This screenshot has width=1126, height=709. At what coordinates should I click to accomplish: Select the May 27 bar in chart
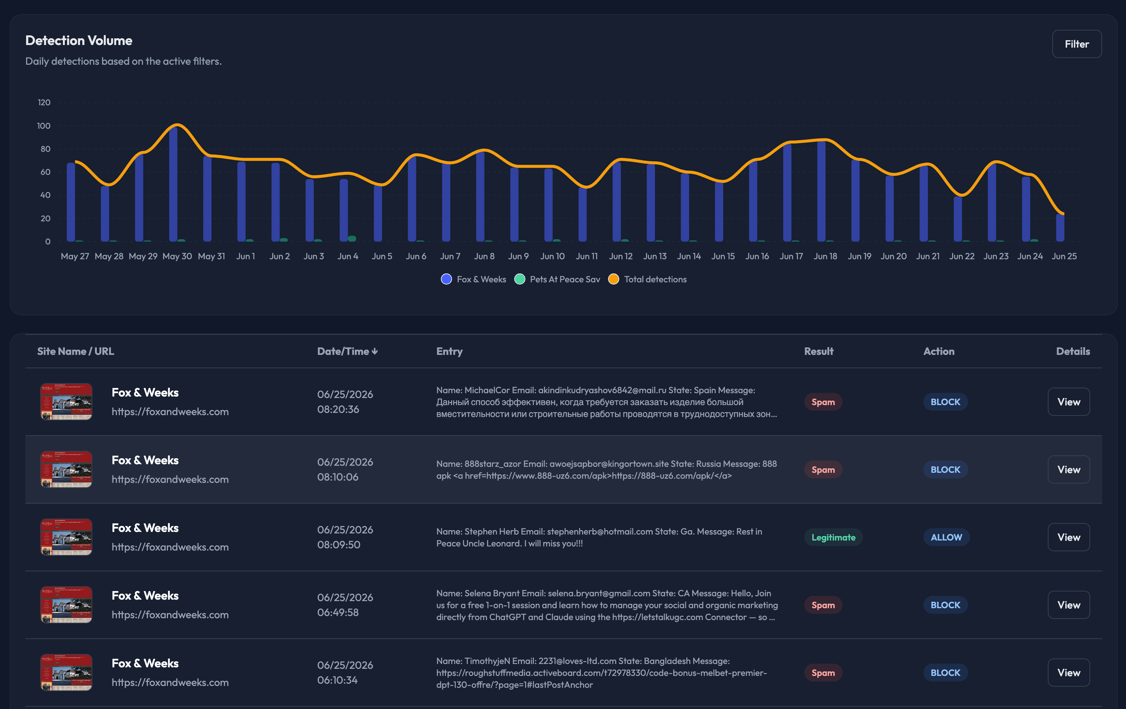(71, 202)
